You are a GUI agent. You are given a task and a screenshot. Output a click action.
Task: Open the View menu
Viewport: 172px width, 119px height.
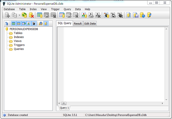[x=44, y=9]
